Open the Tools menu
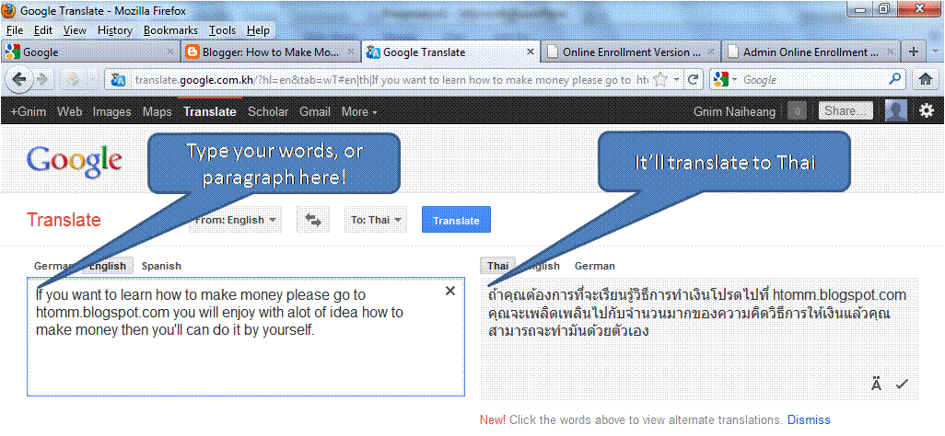The width and height of the screenshot is (945, 436). 222,30
